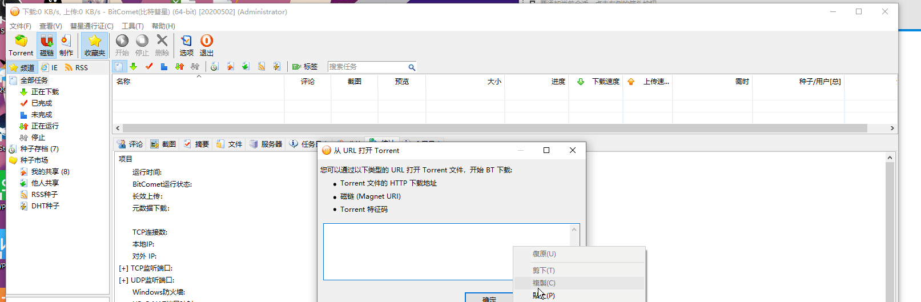Select 正在运行 in the sidebar tree

point(45,126)
